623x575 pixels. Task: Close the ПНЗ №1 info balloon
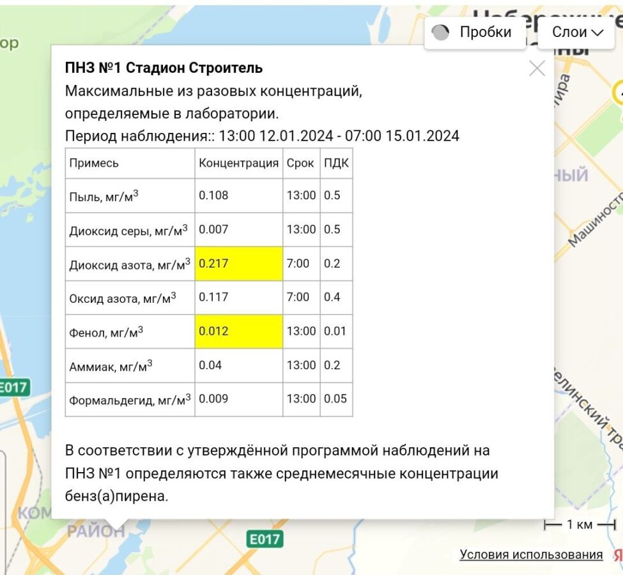point(537,68)
